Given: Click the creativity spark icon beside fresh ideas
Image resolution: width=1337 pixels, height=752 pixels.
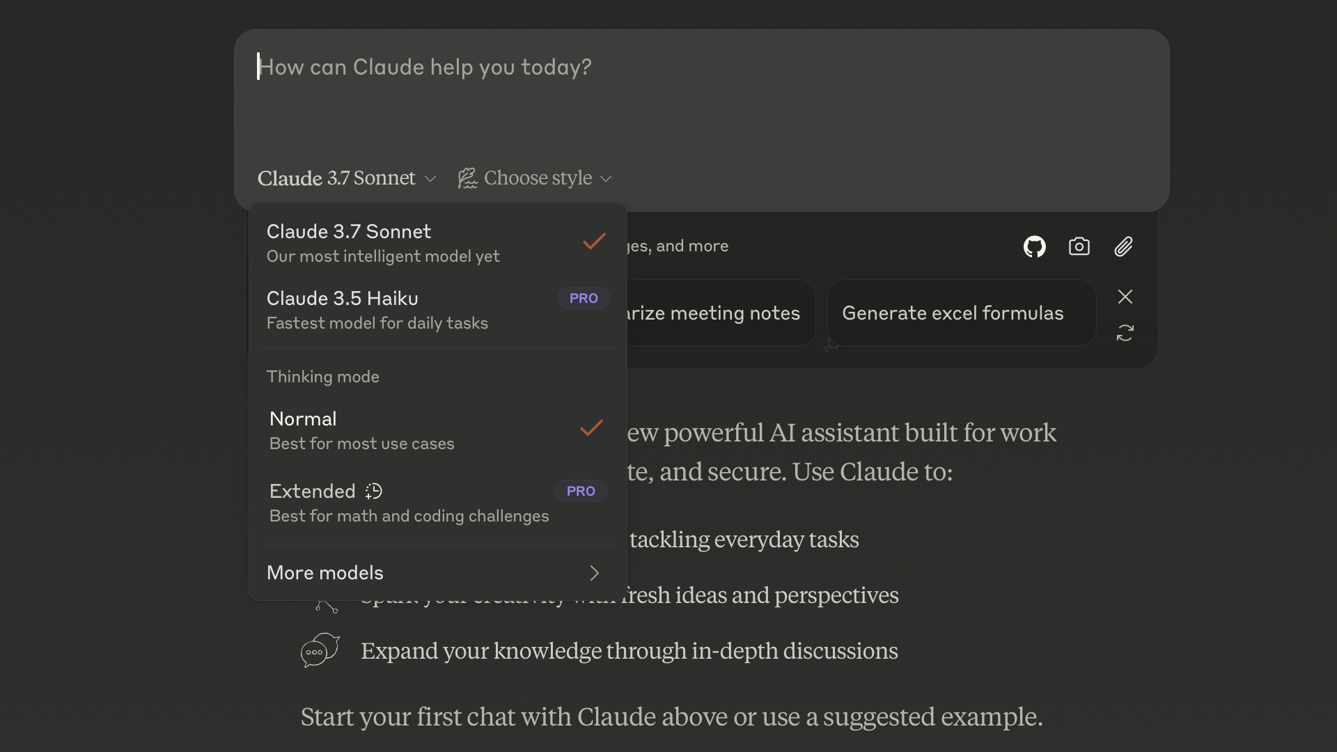Looking at the screenshot, I should click(x=326, y=604).
